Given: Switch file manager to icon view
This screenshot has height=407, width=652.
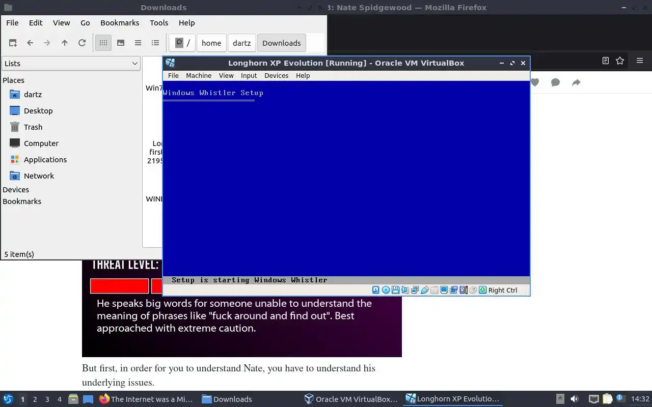Looking at the screenshot, I should tap(103, 43).
